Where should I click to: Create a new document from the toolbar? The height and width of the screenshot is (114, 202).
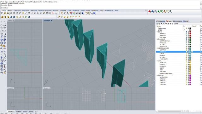coord(2,13)
